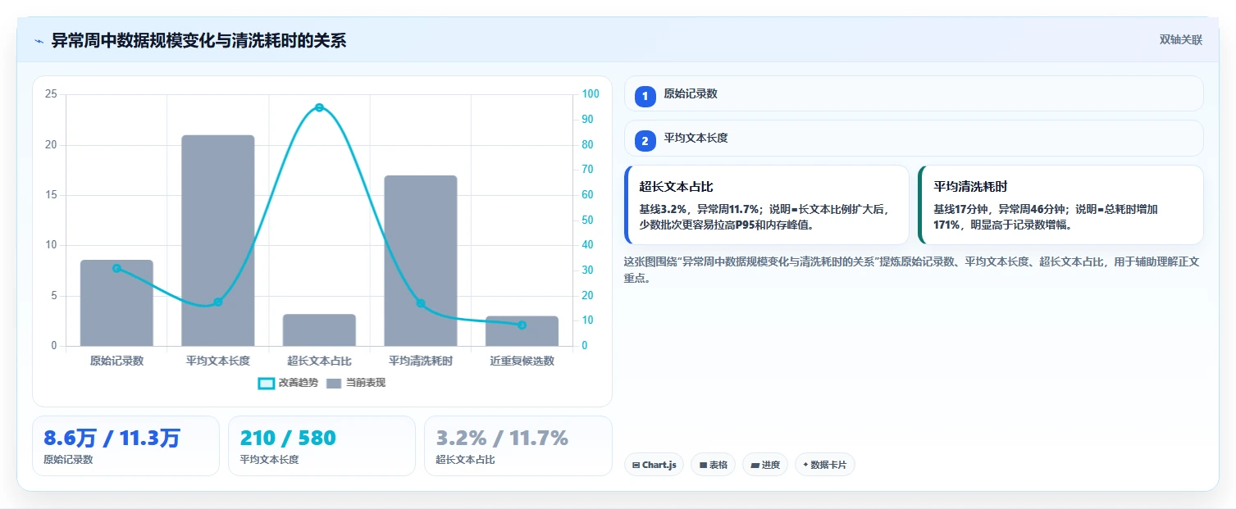The width and height of the screenshot is (1236, 509).
Task: Open the Chart.js chip
Action: 654,465
